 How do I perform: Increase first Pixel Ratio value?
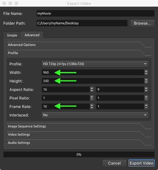92,97
